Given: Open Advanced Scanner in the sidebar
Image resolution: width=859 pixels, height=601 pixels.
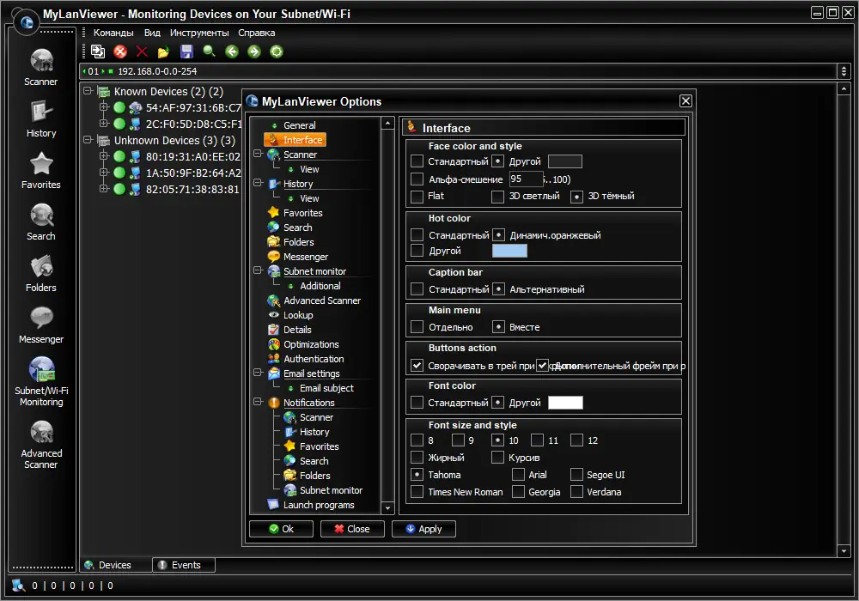Looking at the screenshot, I should coord(41,445).
